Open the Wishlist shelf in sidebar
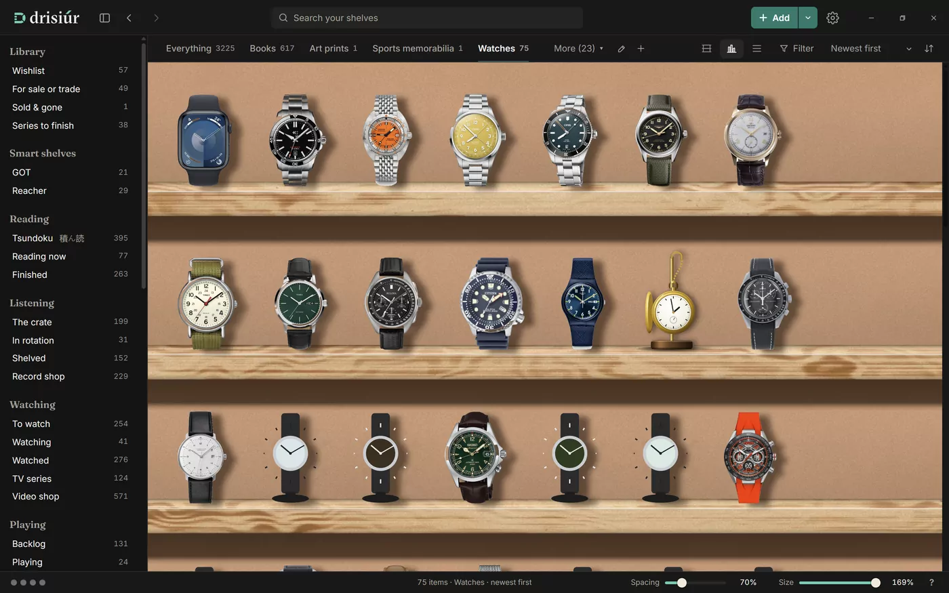The height and width of the screenshot is (593, 949). (70, 70)
